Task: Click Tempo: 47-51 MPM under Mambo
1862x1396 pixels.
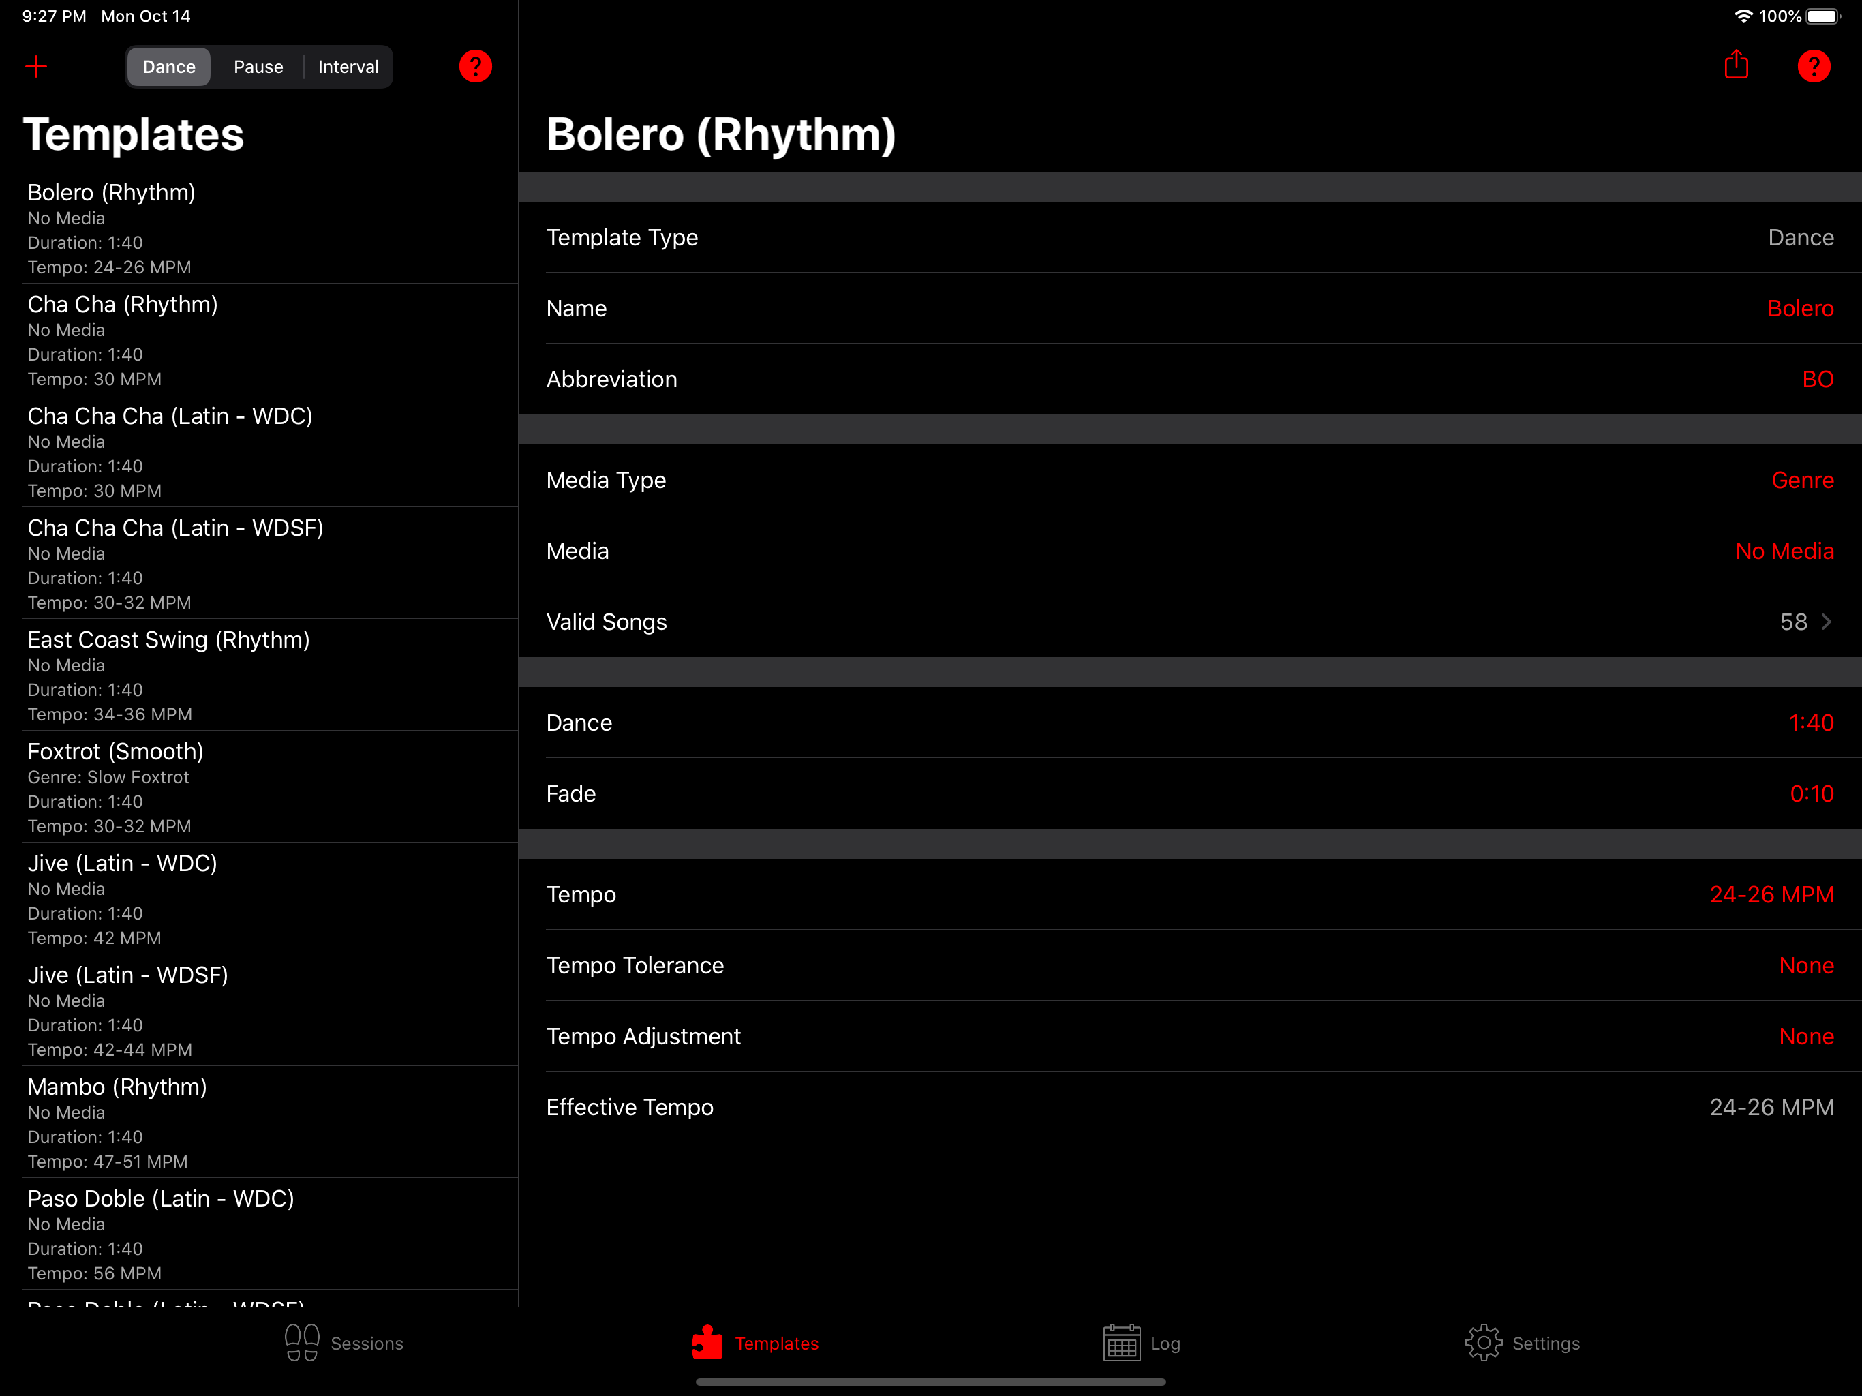Action: click(x=108, y=1162)
